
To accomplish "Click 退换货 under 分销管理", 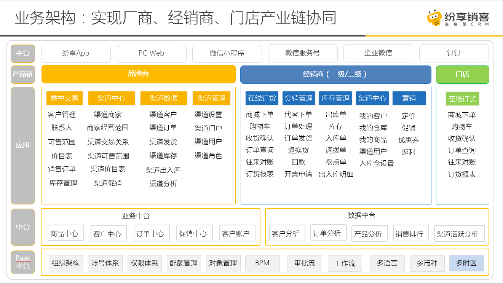I will point(299,150).
